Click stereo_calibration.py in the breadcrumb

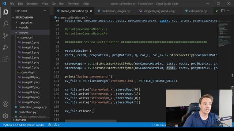(72, 17)
